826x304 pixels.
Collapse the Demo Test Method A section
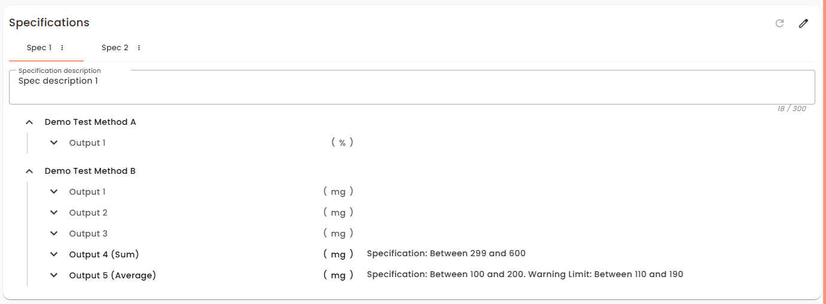coord(29,122)
